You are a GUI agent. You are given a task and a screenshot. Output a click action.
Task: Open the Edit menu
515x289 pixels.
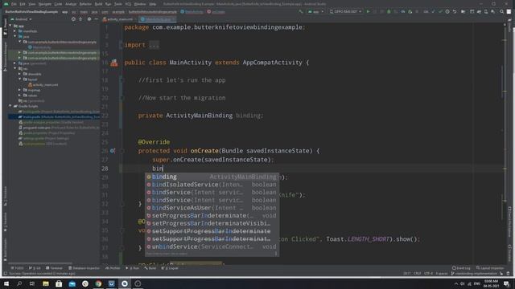23,4
